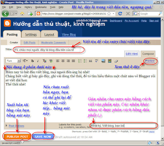Open the View menu
The height and width of the screenshot is (146, 164).
click(x=19, y=7)
